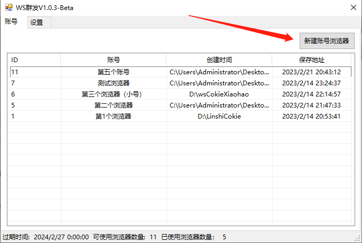Screen dimensions: 362x243
Task: Choose the 第三个浏览器（小号）account entry
Action: pos(114,94)
